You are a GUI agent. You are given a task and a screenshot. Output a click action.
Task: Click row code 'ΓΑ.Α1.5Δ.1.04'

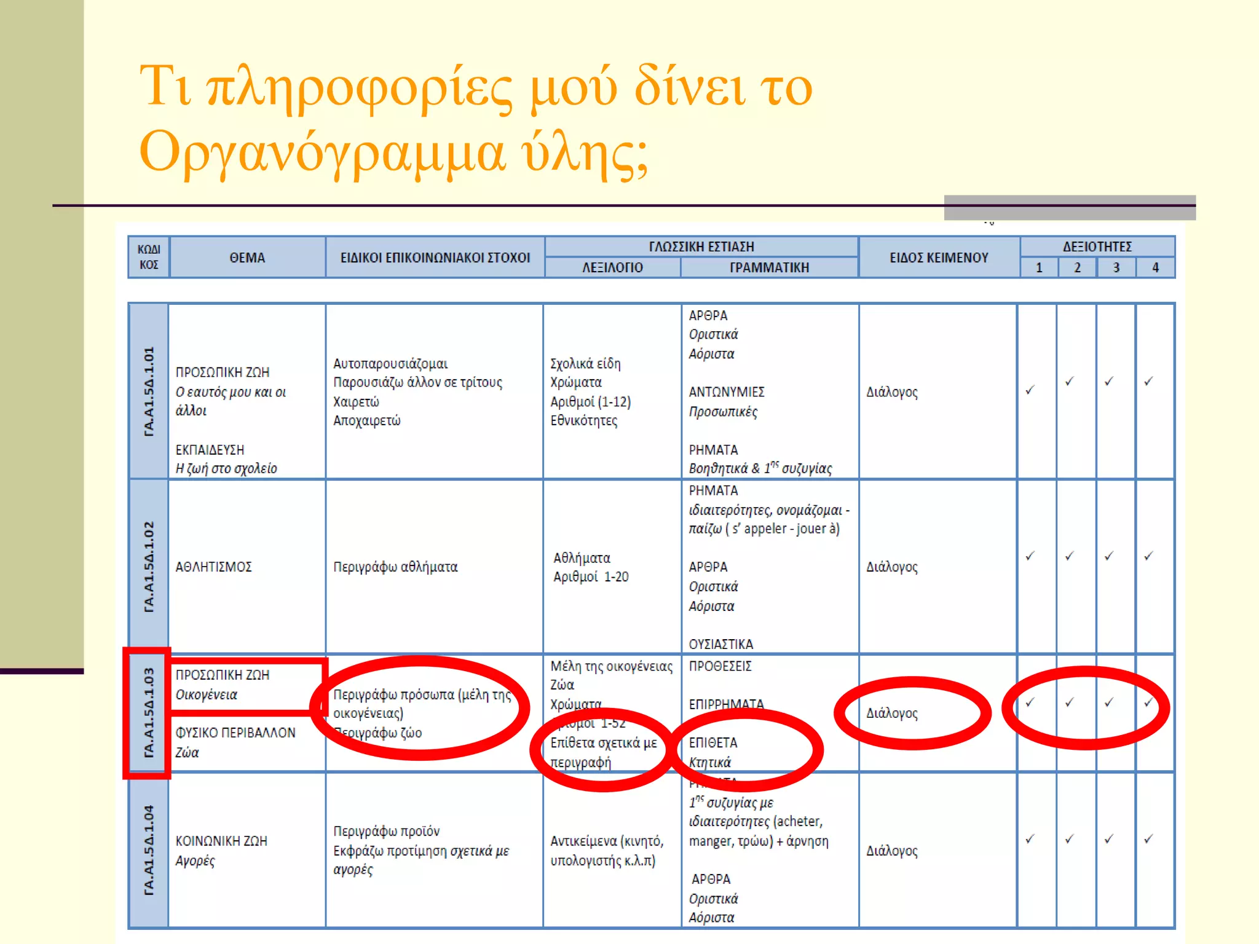click(149, 850)
